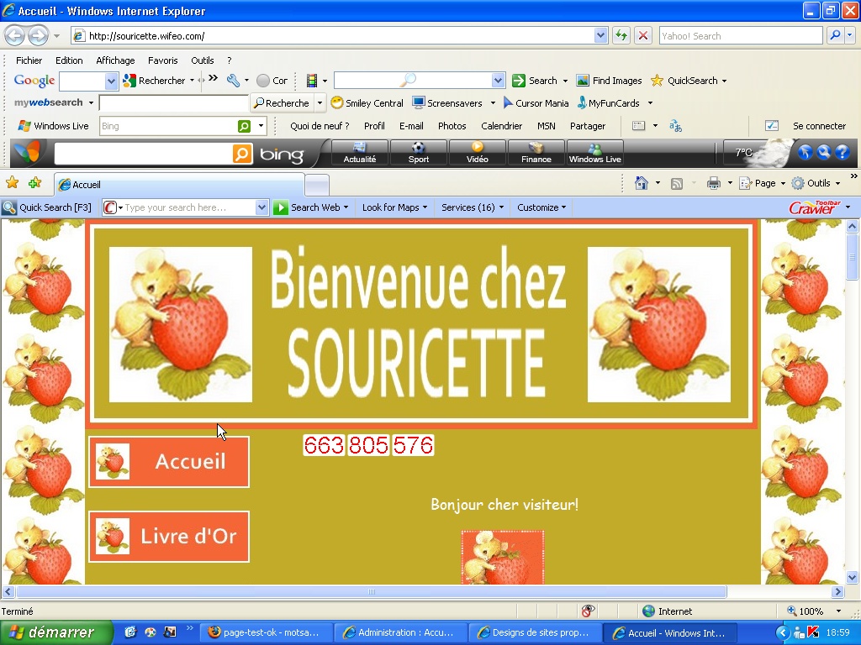Click the green Bing search icon in Windows Live bar
Image resolution: width=861 pixels, height=645 pixels.
[x=244, y=126]
